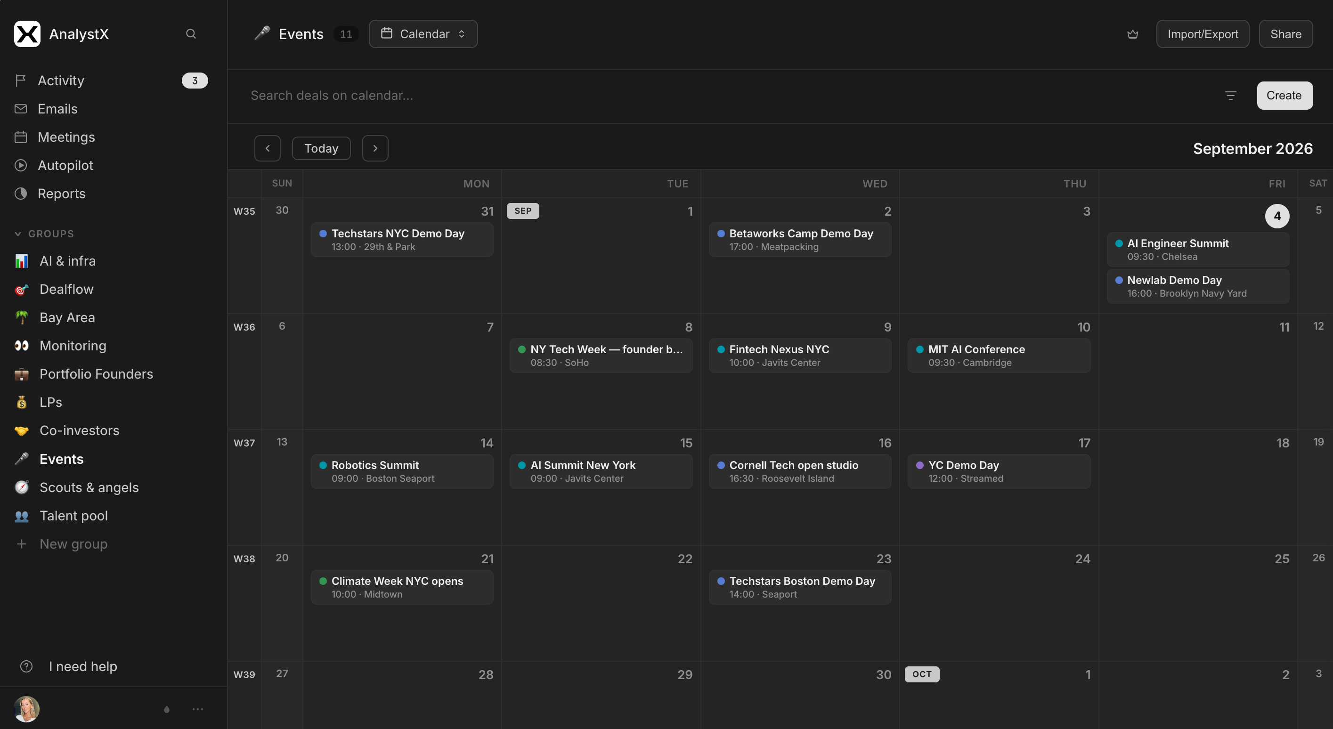Open the filter lines icon
Screen dimensions: 1333x729
[x=1230, y=95]
